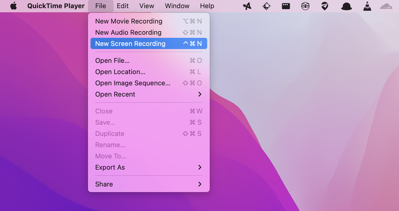Select Open Location… menu entry
The image size is (399, 211).
point(149,72)
